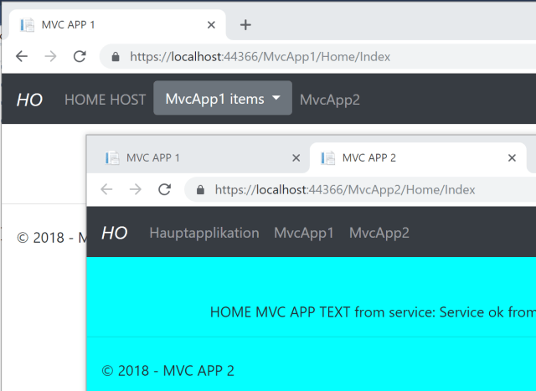Close the MVC APP 2 tab

512,157
